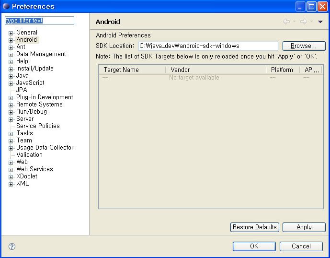The image size is (330, 258).
Task: Click the Apply button
Action: pyautogui.click(x=304, y=227)
